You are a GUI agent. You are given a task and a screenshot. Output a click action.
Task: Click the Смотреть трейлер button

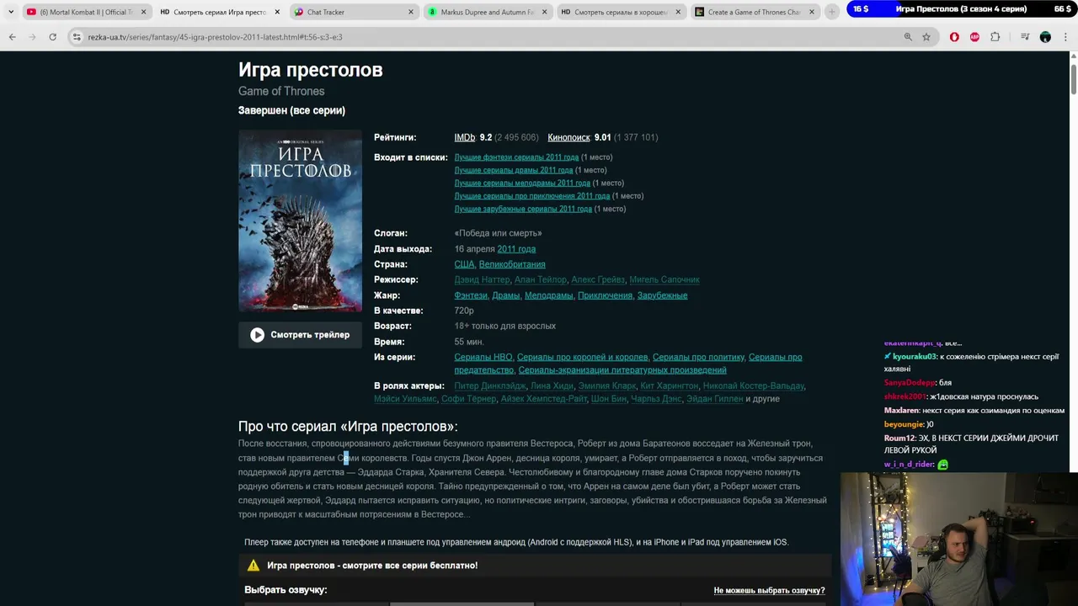pos(300,335)
